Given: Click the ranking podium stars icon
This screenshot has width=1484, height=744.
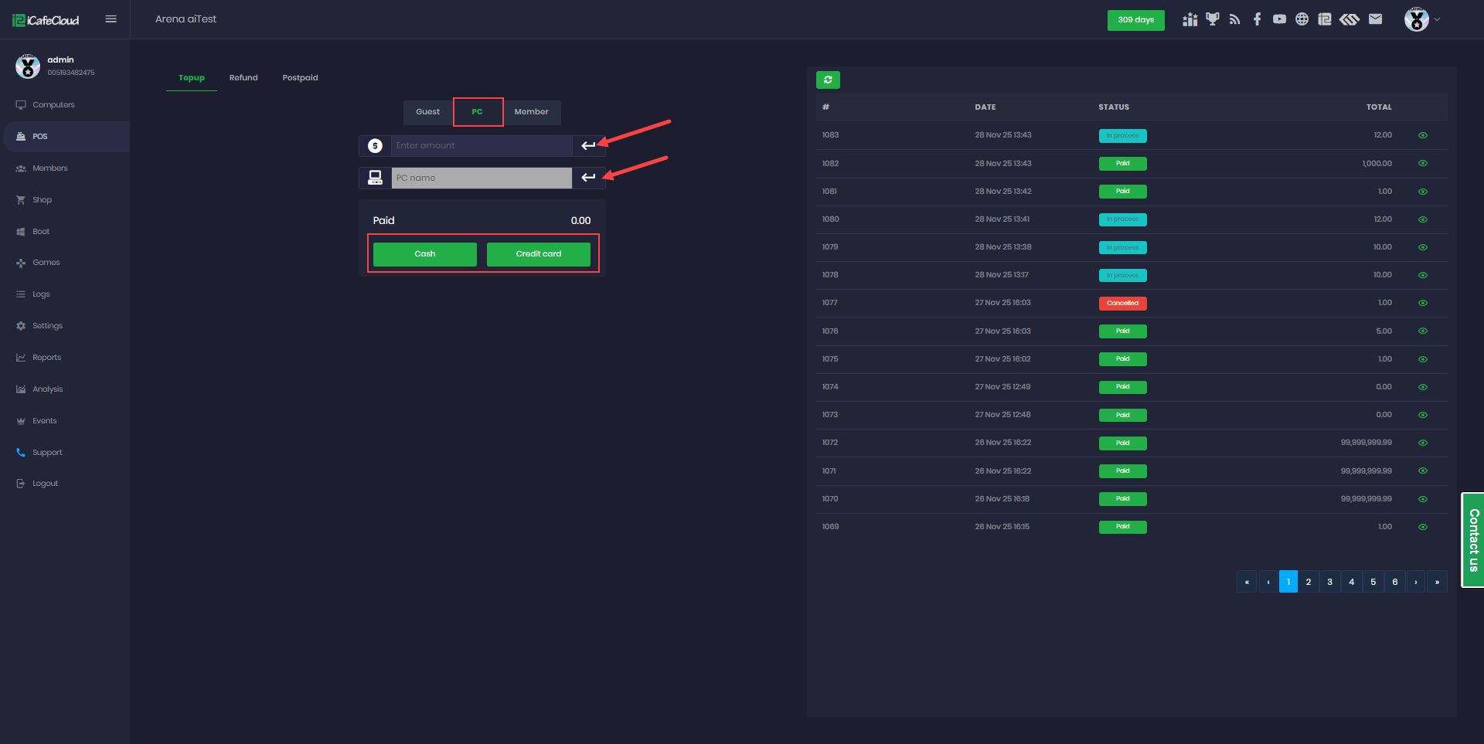Looking at the screenshot, I should click(x=1190, y=19).
